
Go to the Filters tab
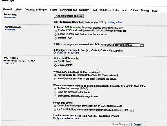click(x=54, y=10)
